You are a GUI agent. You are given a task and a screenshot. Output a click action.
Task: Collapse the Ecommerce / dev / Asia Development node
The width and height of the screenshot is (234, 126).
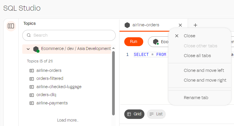click(x=28, y=49)
